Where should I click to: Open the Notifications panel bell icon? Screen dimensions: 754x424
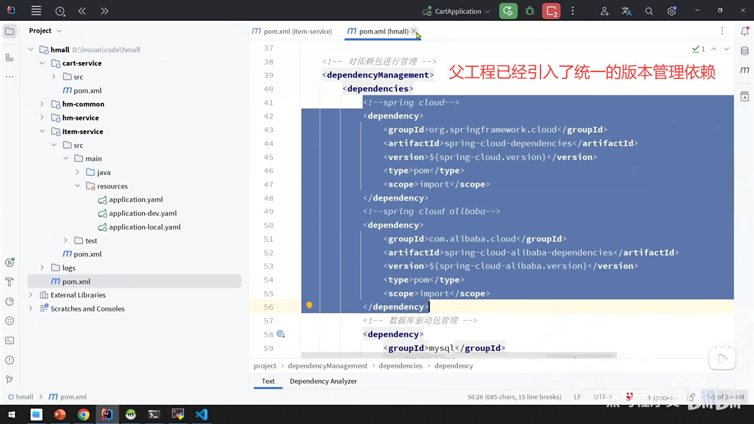[x=745, y=31]
